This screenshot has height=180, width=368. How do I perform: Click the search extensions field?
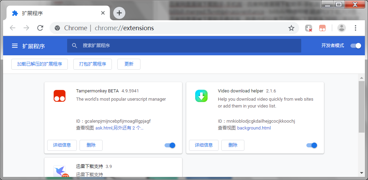[184, 46]
